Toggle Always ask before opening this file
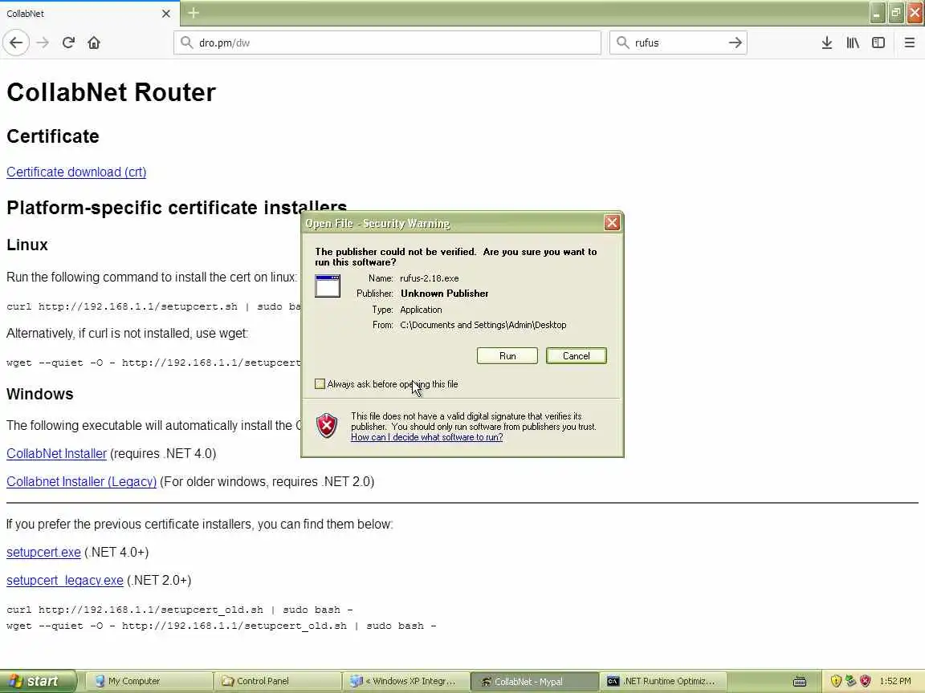Screen dimensions: 925x693 pos(320,384)
